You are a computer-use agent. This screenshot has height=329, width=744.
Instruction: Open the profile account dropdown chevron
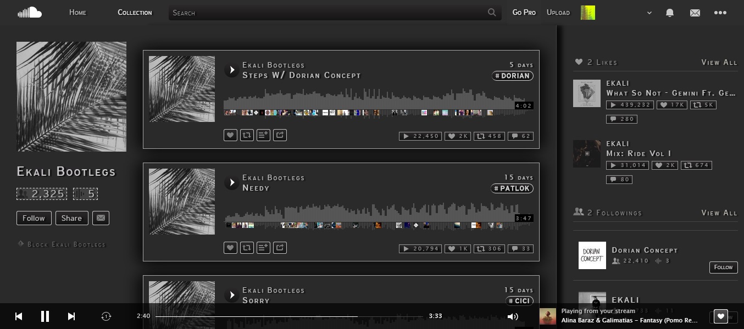[649, 13]
